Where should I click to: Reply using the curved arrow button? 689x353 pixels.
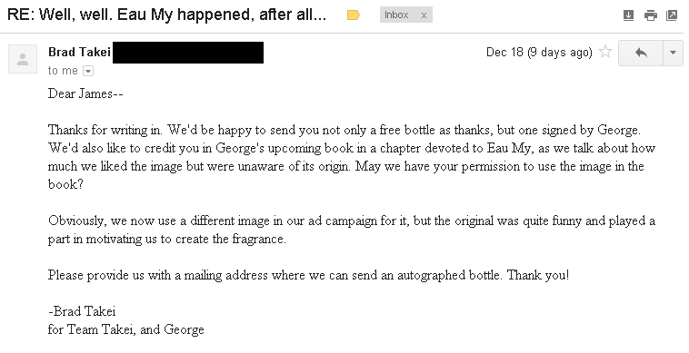point(641,53)
